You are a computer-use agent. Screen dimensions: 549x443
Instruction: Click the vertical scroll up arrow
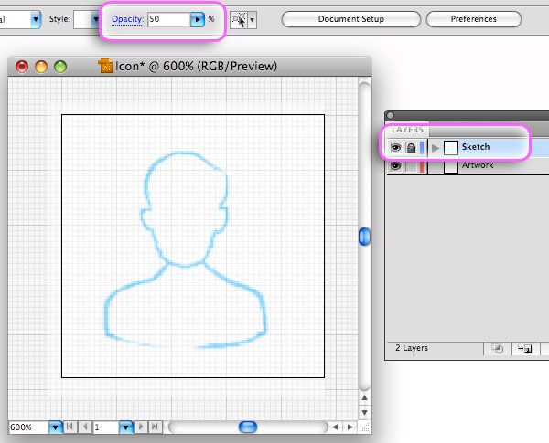364,398
